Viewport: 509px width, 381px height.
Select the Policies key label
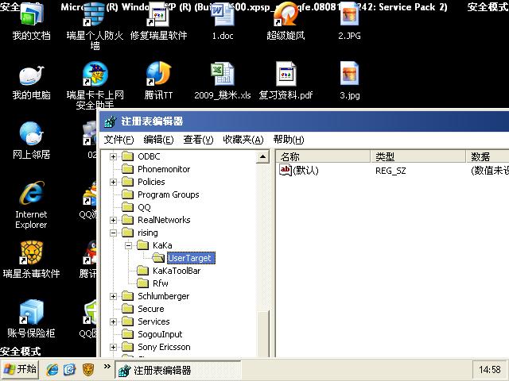[151, 182]
